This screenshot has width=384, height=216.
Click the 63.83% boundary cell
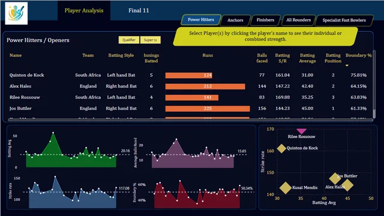pyautogui.click(x=359, y=97)
